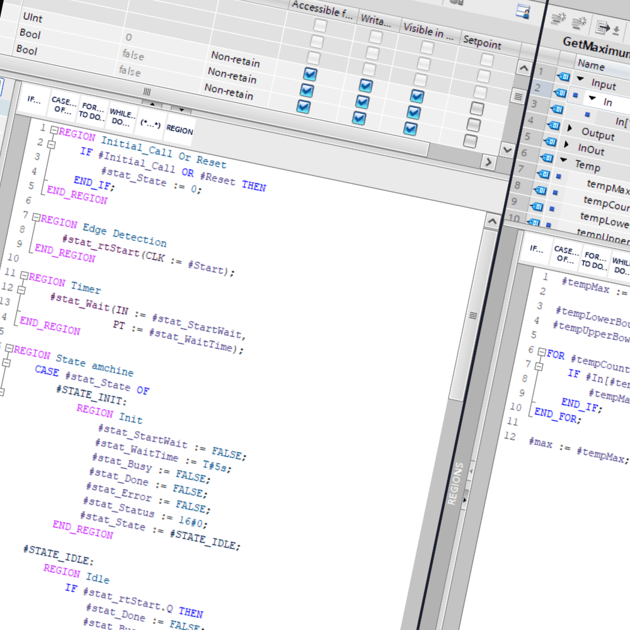The width and height of the screenshot is (630, 630).
Task: Click the variable table scroll right arrow
Action: click(x=489, y=162)
